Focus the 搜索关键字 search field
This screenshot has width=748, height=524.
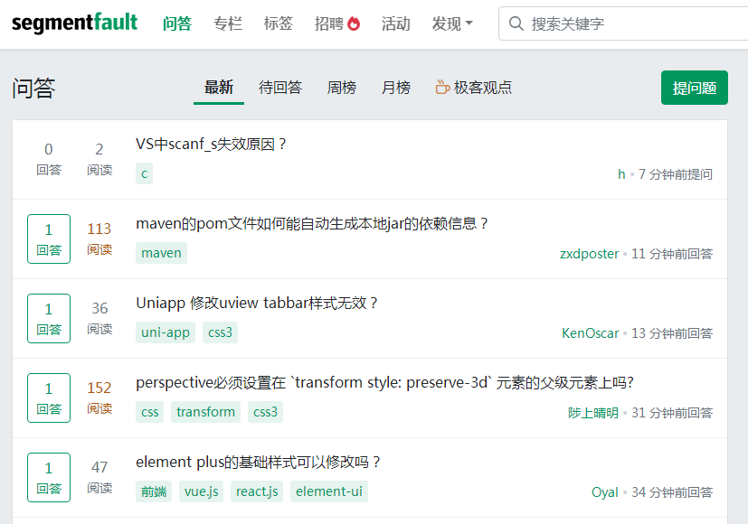633,24
